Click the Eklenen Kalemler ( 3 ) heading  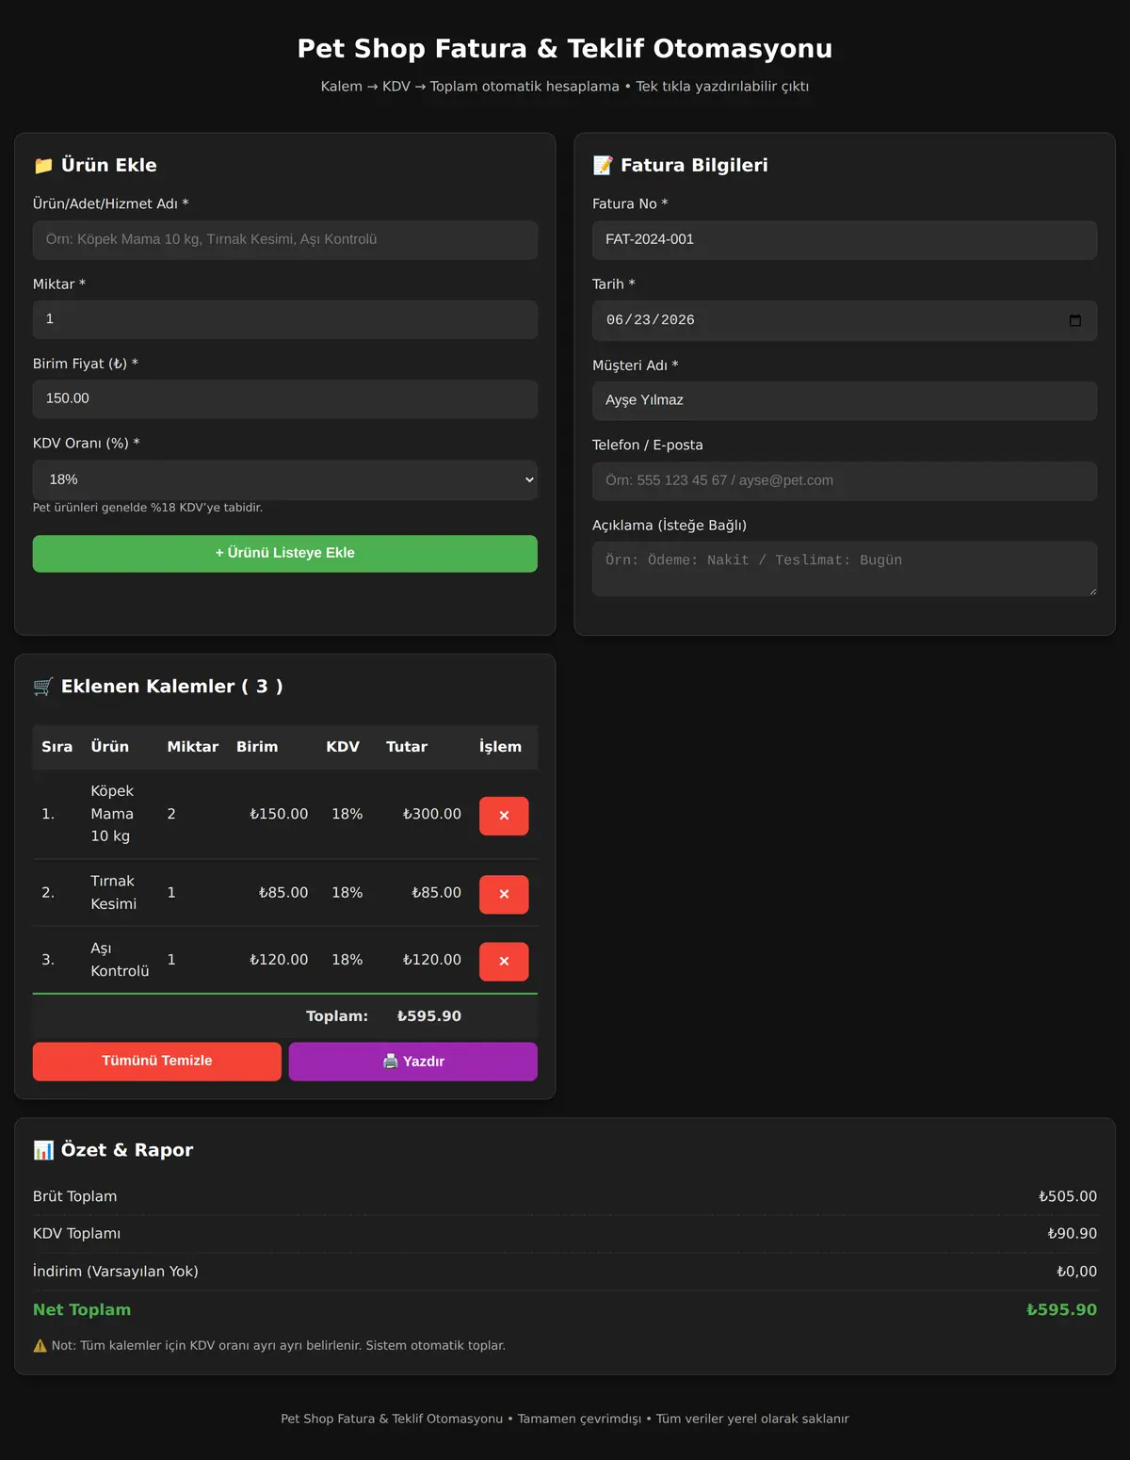click(x=172, y=687)
